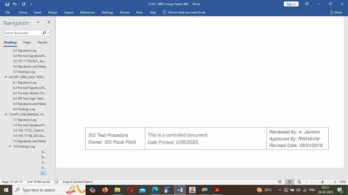This screenshot has height=195, width=348.
Task: Select the Headings tab in Navigation
Action: [10, 42]
